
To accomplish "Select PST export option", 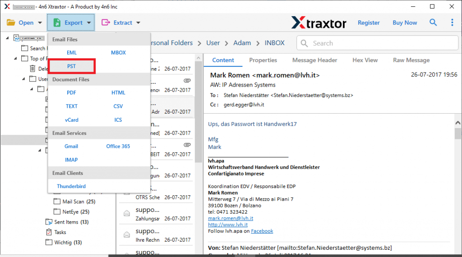I will tap(72, 66).
